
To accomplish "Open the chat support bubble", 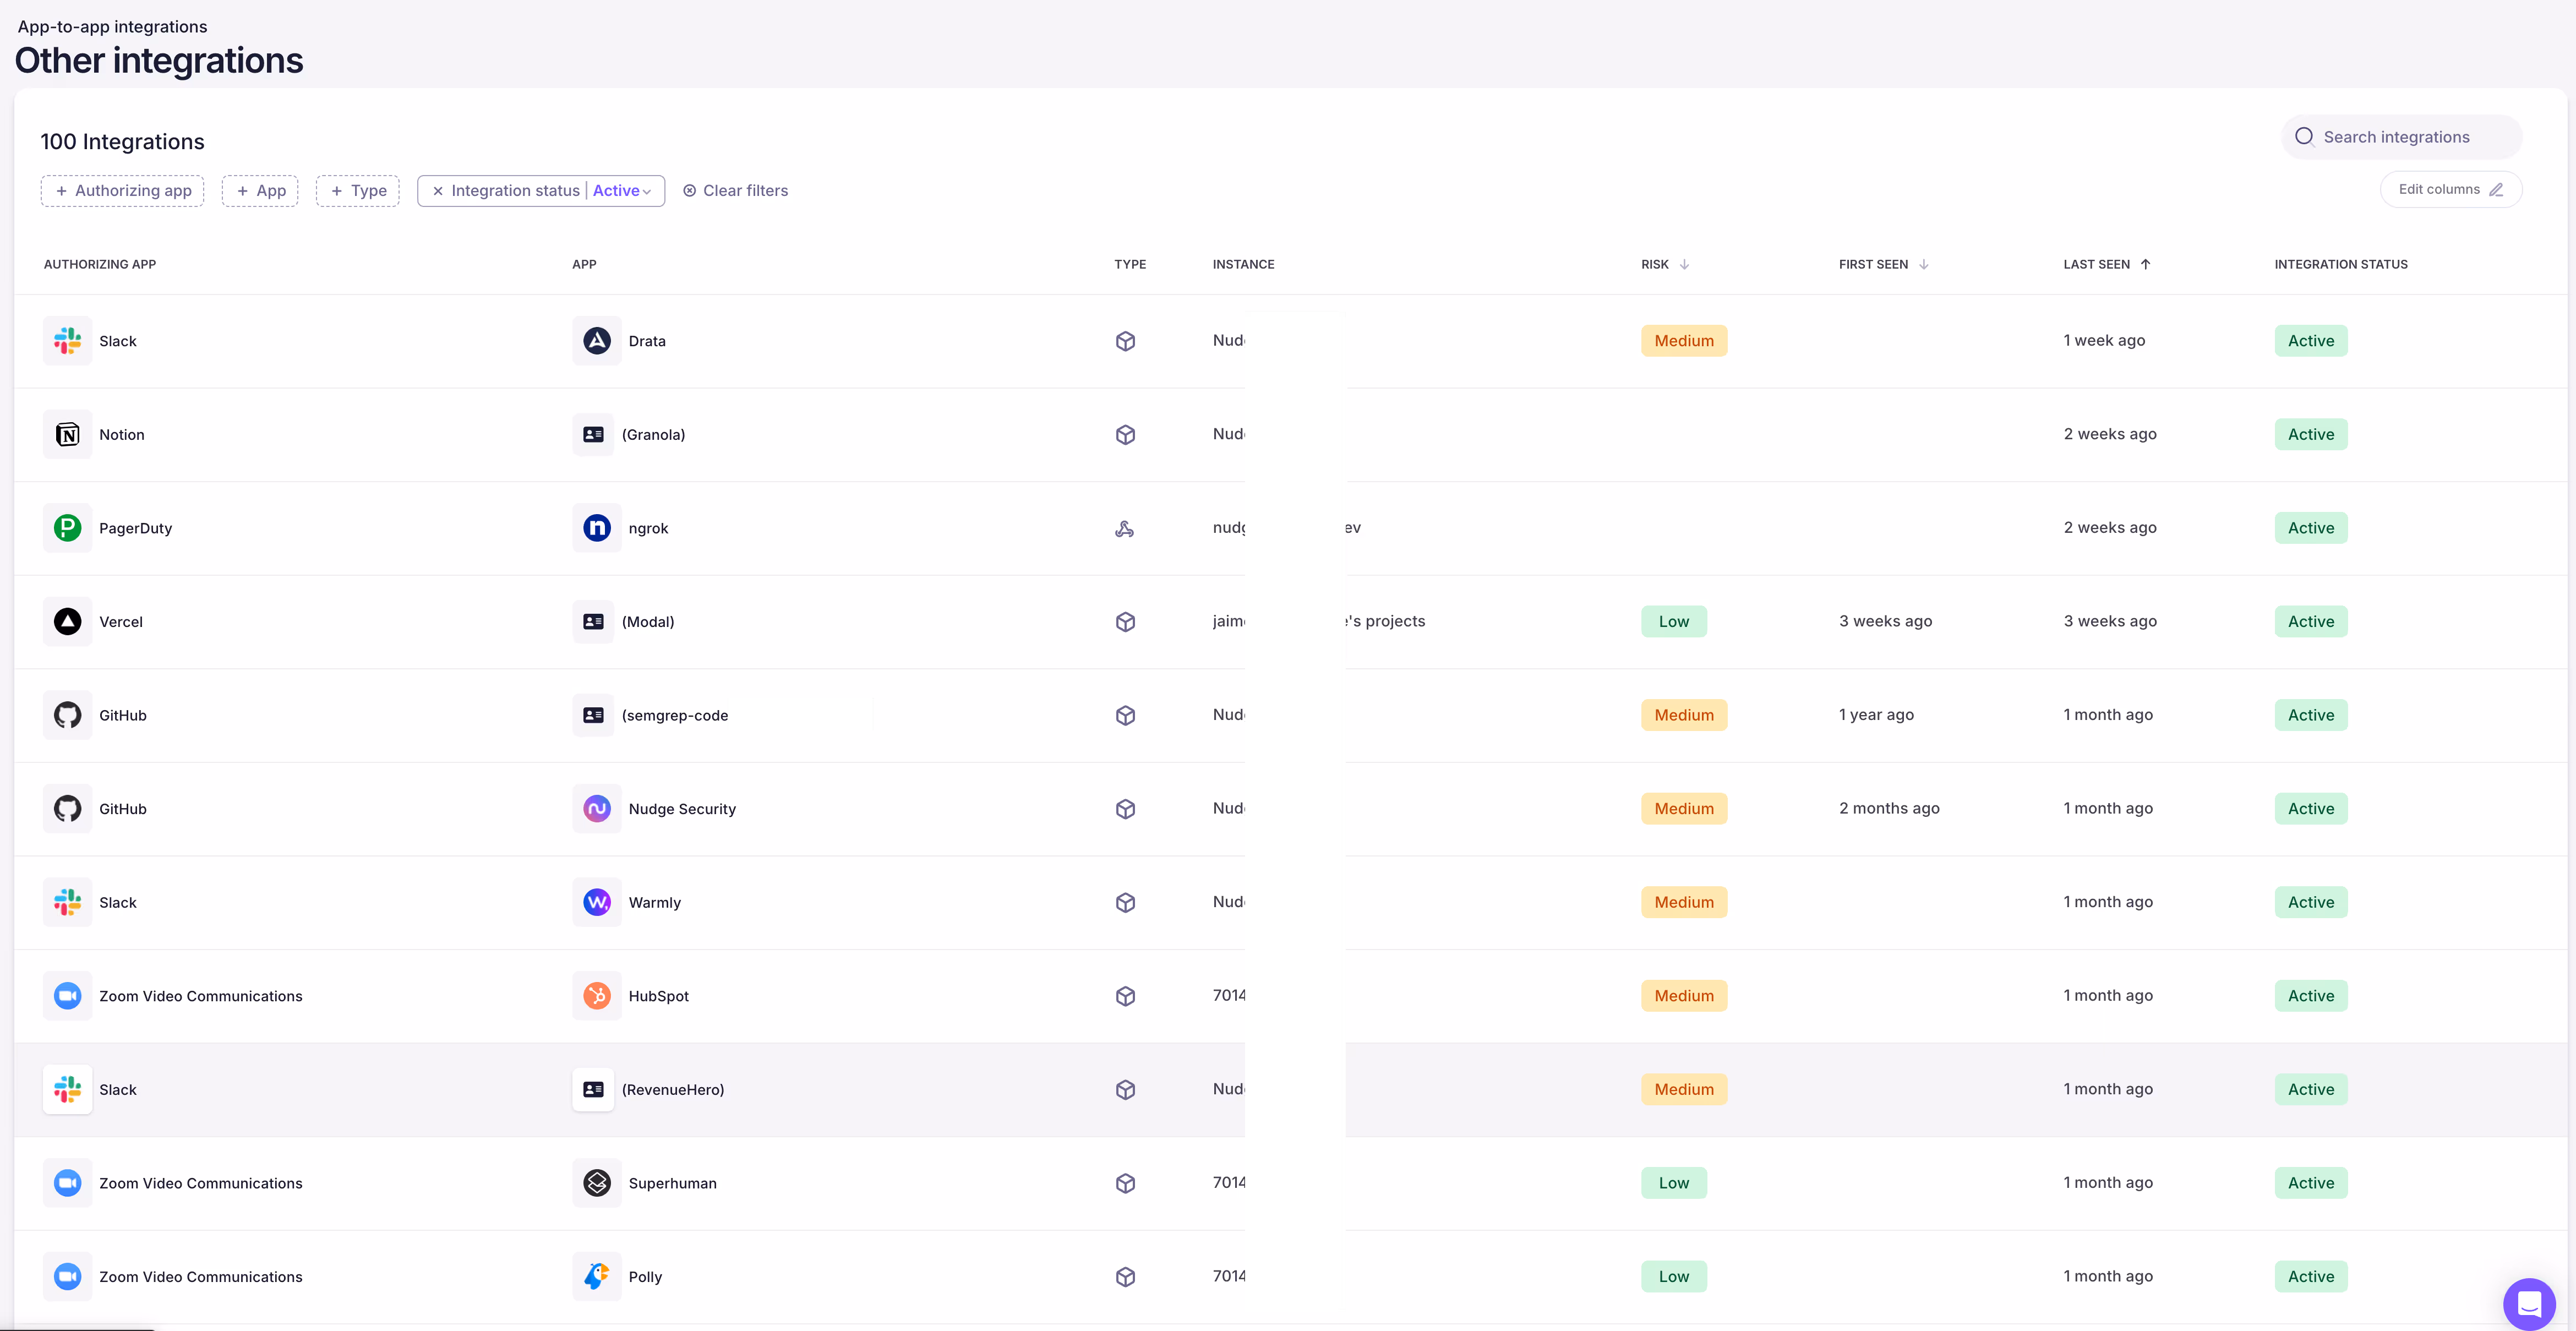I will tap(2529, 1304).
